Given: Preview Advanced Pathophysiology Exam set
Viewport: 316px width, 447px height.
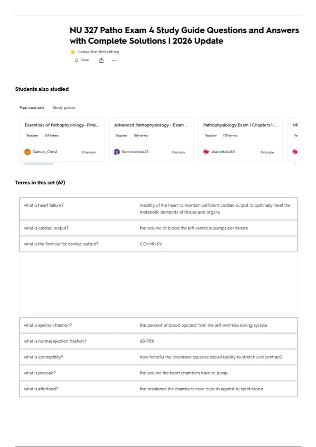Looking at the screenshot, I should tap(178, 152).
